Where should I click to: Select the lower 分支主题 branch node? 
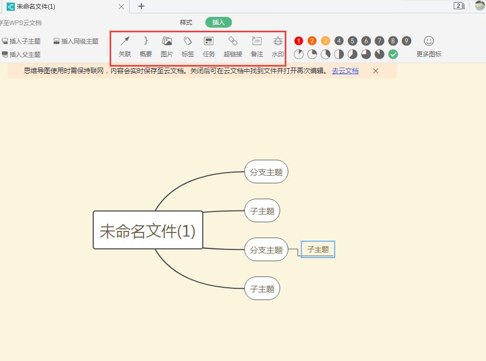pyautogui.click(x=266, y=249)
